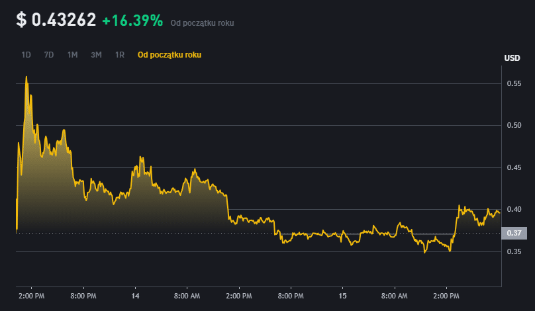This screenshot has width=535, height=311.
Task: Open the 3M time range view
Action: point(96,55)
